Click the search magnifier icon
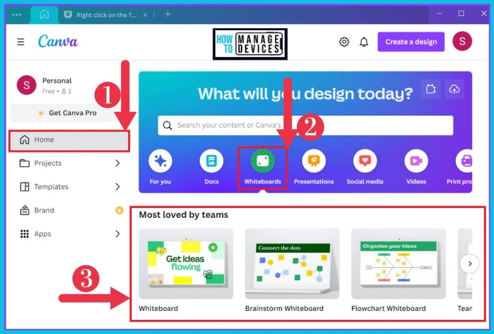This screenshot has height=334, width=494. (167, 125)
